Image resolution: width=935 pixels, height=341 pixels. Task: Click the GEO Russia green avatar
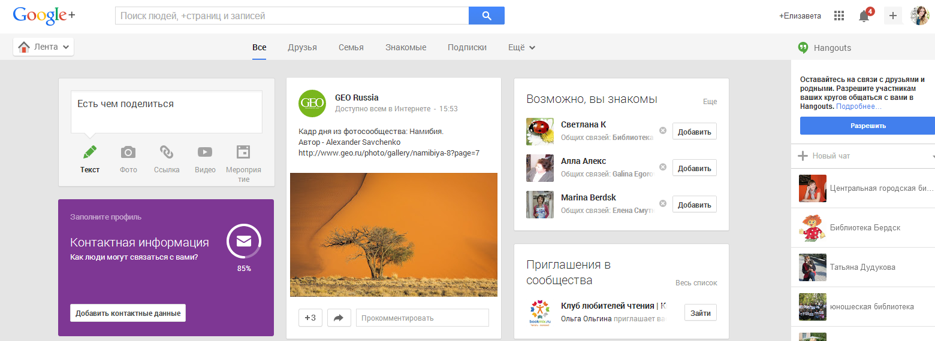coord(312,103)
